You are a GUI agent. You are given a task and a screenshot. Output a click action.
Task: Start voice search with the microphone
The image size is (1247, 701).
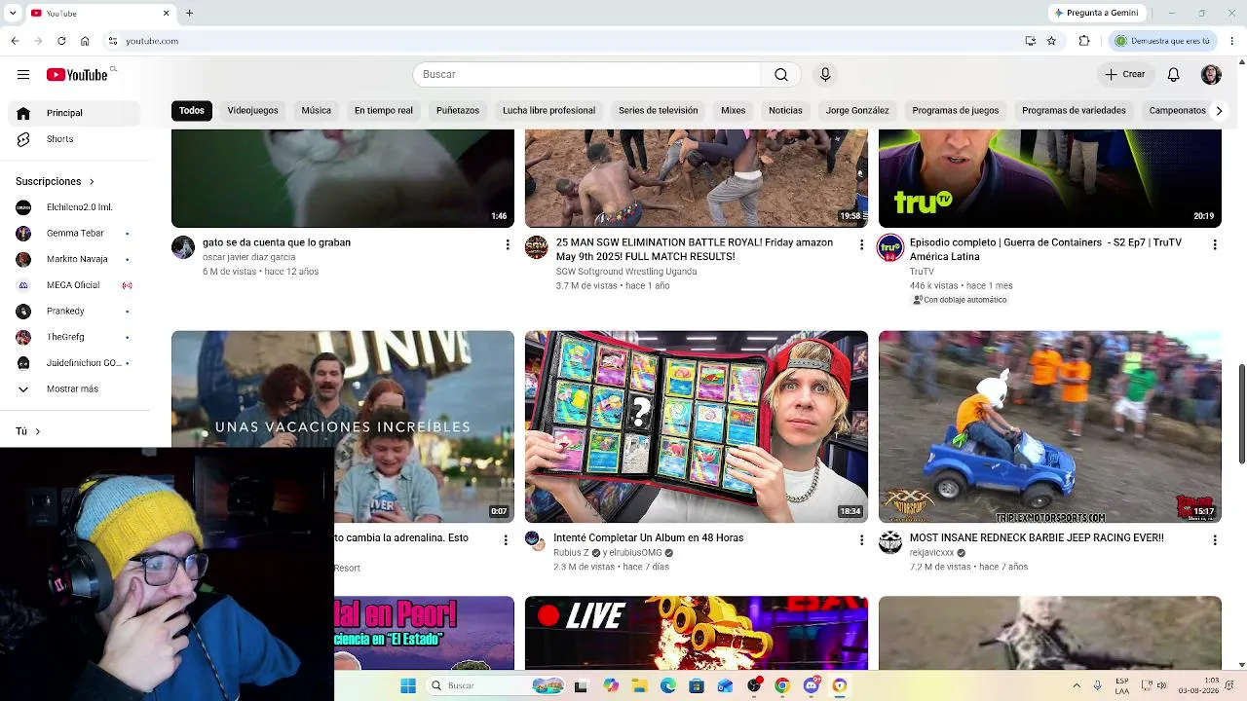(x=825, y=75)
